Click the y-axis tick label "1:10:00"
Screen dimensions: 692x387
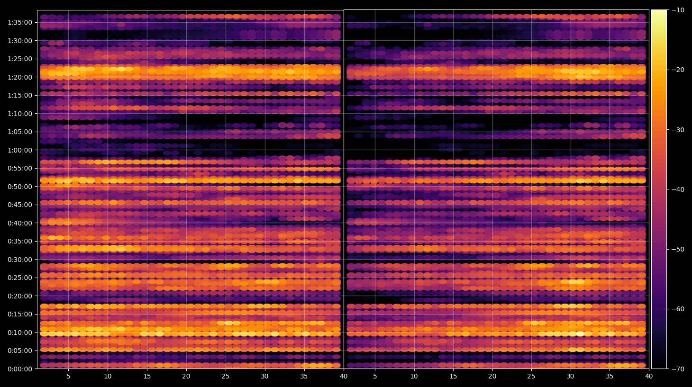pos(20,114)
